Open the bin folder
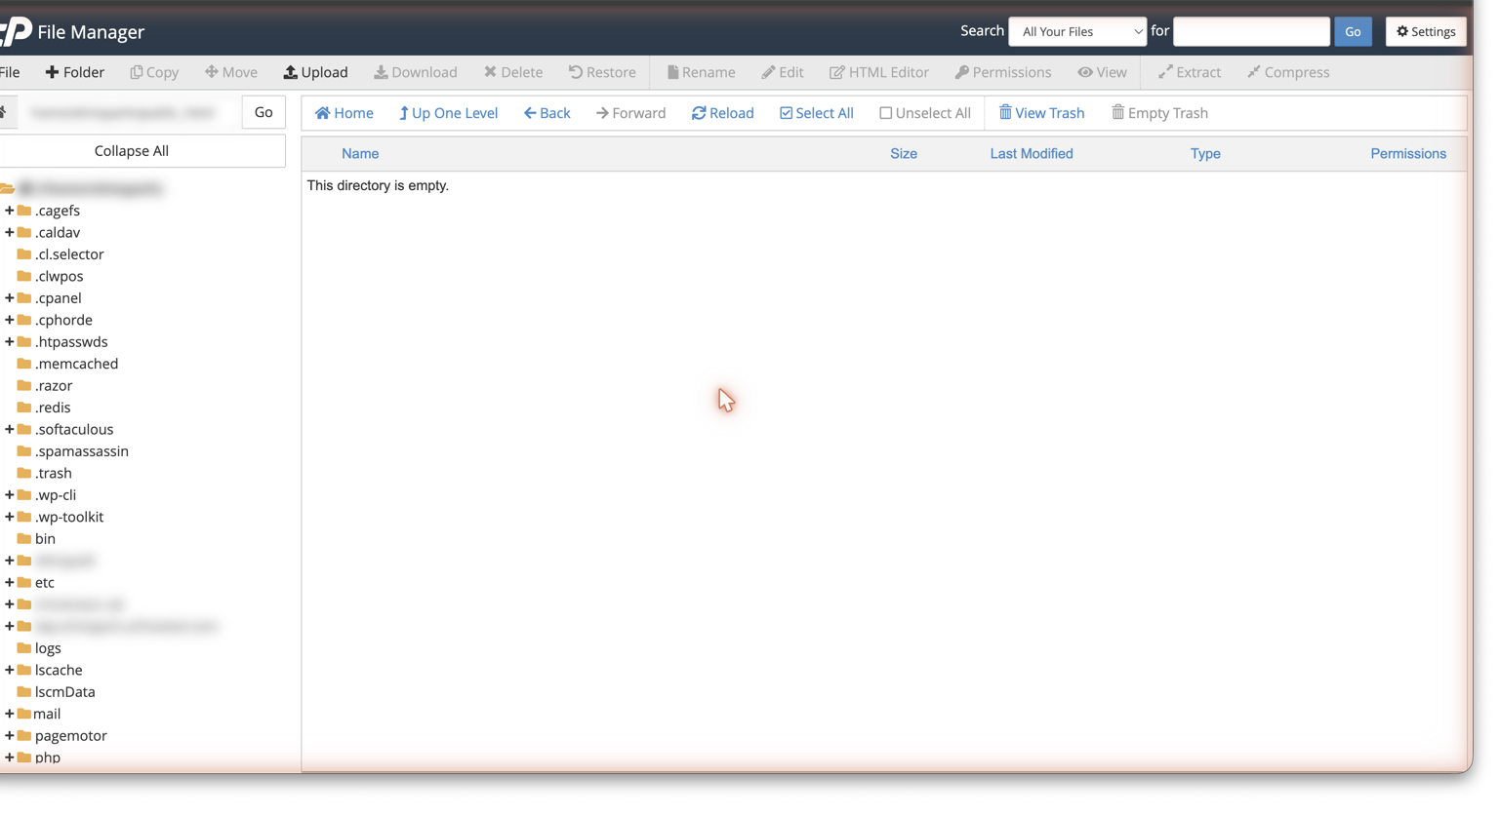Viewport: 1499px width, 816px height. tap(36, 538)
